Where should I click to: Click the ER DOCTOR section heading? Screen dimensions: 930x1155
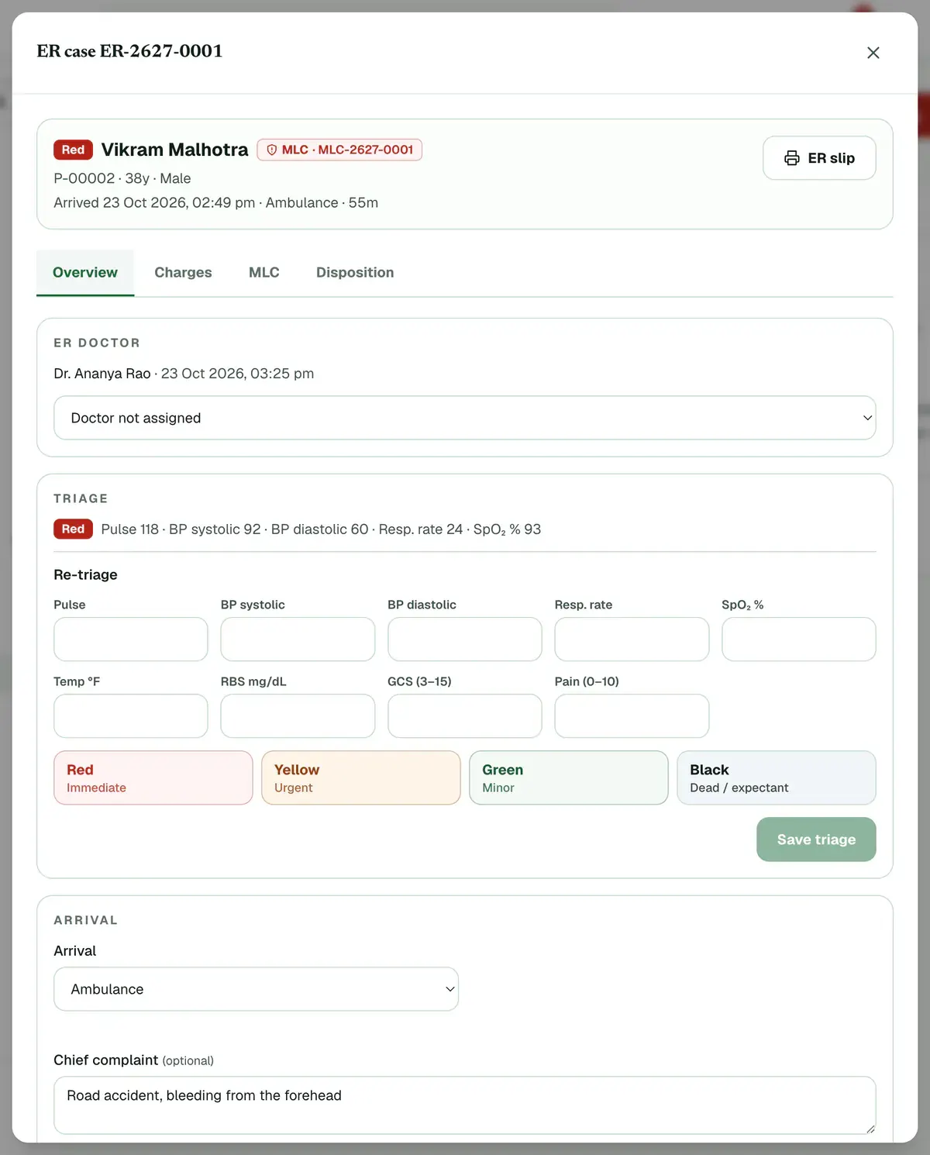pyautogui.click(x=97, y=343)
